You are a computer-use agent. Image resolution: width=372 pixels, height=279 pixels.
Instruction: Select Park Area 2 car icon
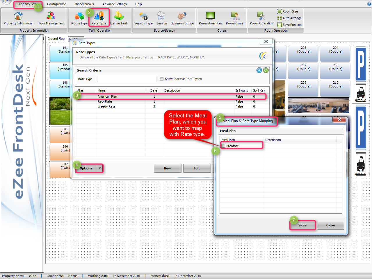pos(361,93)
